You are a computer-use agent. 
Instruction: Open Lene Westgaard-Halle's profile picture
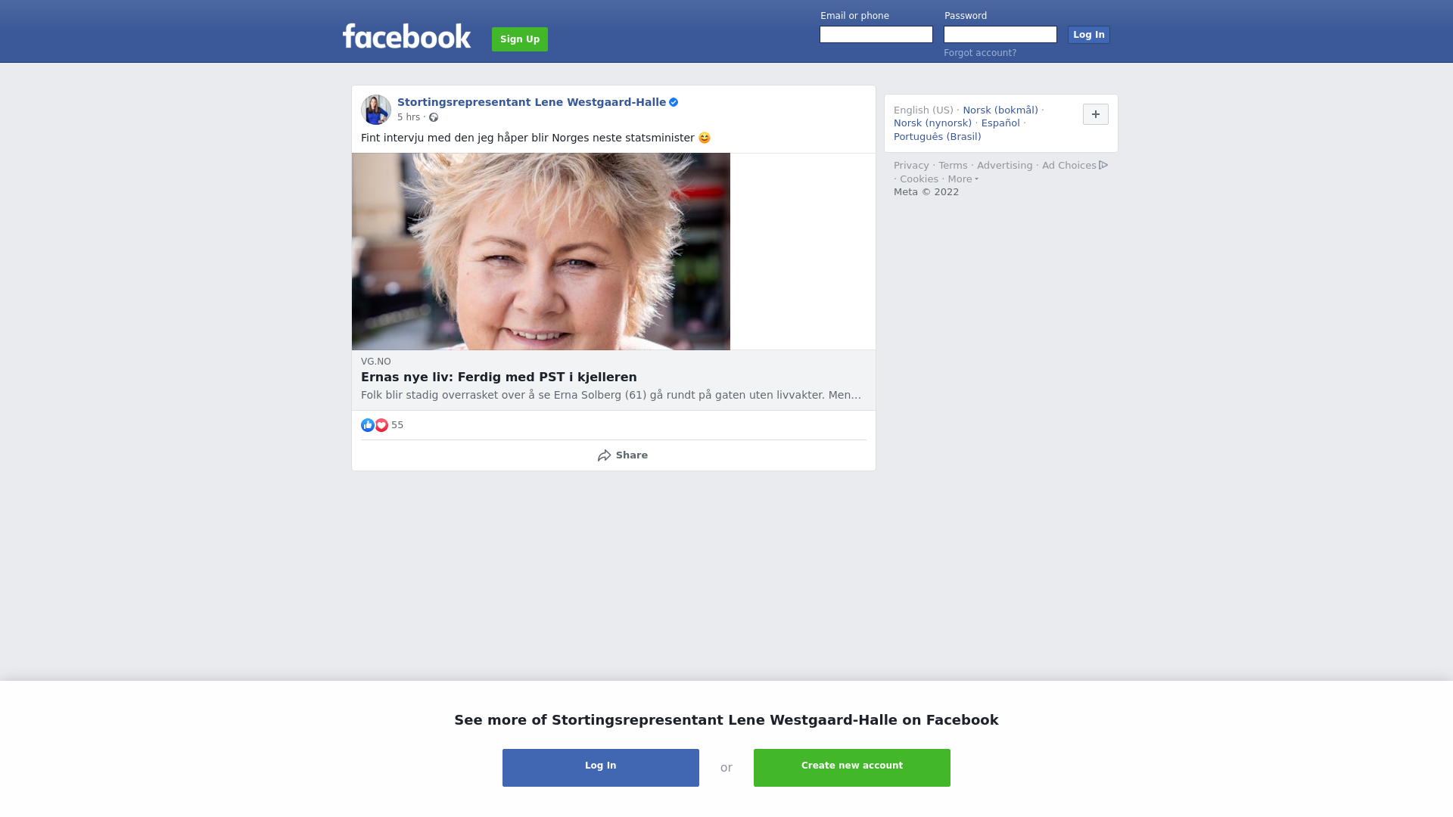(x=376, y=110)
